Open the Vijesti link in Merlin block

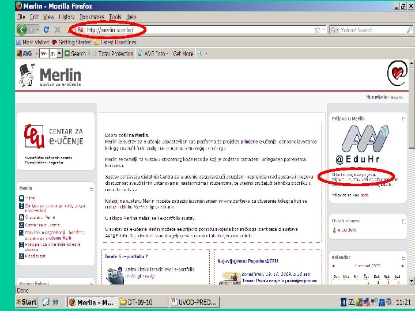(31, 198)
